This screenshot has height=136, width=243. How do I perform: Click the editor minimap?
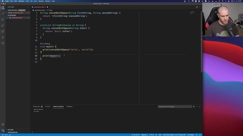[x=194, y=12]
